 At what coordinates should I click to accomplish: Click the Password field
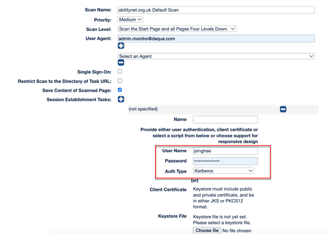(x=225, y=161)
